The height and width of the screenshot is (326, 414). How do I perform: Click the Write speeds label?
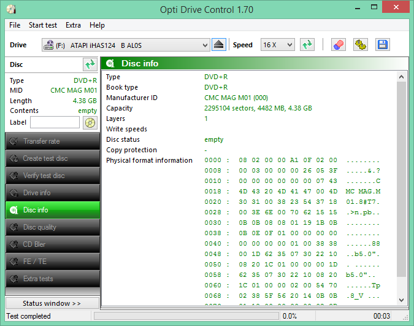coord(126,129)
